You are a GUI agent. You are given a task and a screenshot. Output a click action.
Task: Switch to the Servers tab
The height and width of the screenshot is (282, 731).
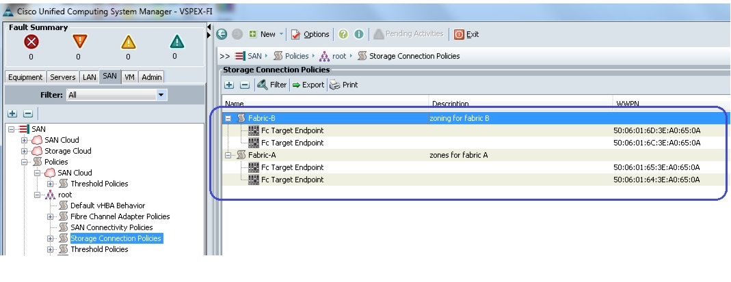click(x=62, y=77)
